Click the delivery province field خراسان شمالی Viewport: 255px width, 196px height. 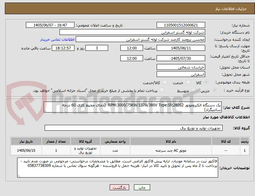pyautogui.click(x=181, y=67)
